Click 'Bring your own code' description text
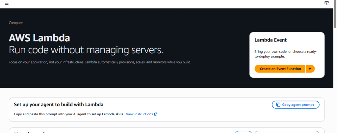The image size is (337, 133). 286,54
